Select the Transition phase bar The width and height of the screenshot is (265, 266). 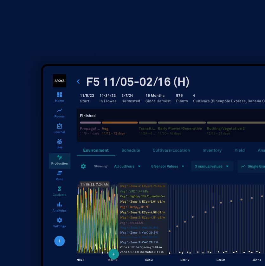tap(148, 123)
